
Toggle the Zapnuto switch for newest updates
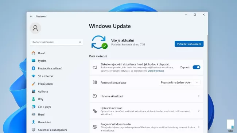coord(196,67)
